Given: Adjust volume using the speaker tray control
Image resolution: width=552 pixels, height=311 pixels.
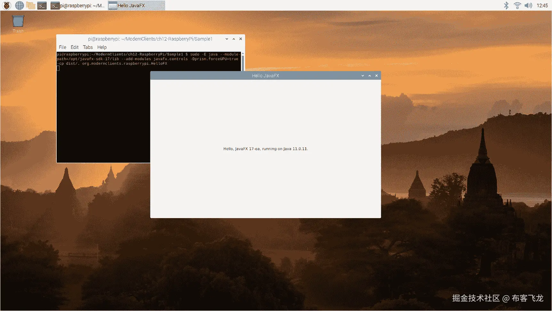Looking at the screenshot, I should tap(528, 5).
